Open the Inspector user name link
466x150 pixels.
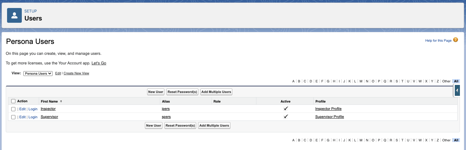click(x=48, y=109)
